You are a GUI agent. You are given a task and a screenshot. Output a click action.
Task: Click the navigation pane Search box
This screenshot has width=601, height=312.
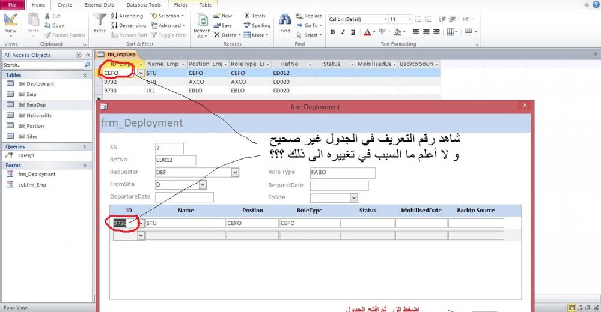pos(43,65)
